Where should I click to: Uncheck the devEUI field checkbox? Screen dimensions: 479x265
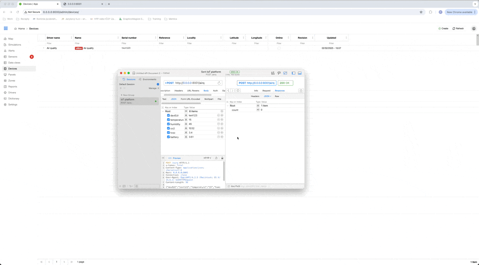click(168, 115)
